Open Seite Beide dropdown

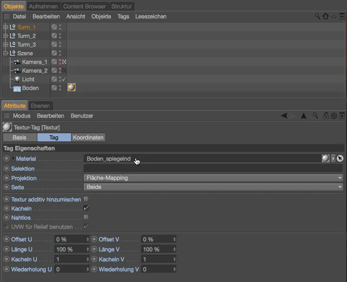click(x=213, y=187)
